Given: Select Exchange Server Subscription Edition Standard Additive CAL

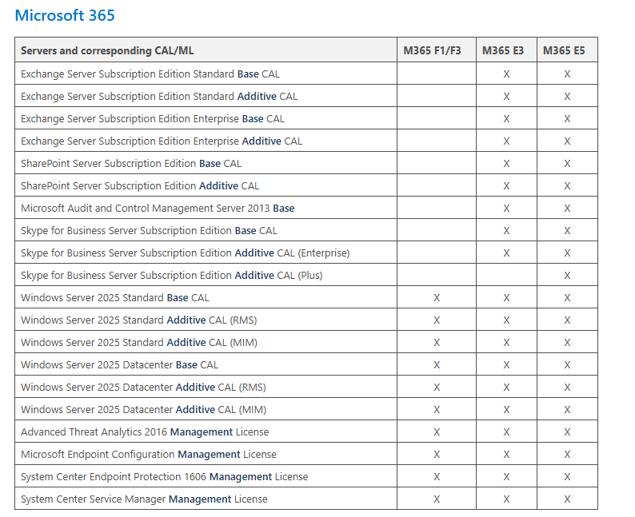Looking at the screenshot, I should click(159, 96).
